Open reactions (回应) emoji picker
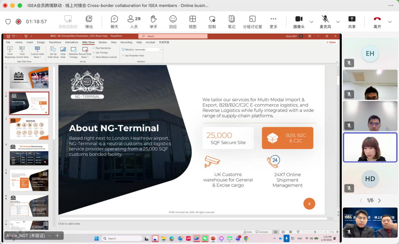399x244 pixels. coord(173,22)
